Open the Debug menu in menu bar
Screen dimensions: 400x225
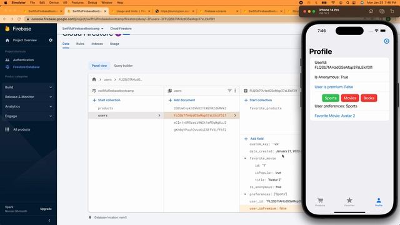(92, 2)
